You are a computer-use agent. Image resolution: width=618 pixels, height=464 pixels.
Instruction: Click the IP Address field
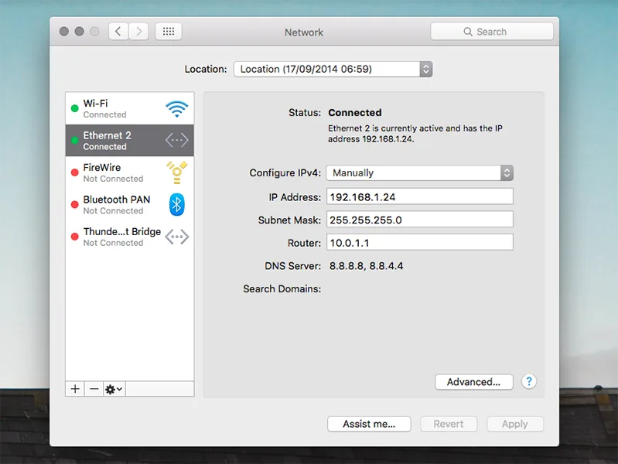pyautogui.click(x=420, y=196)
